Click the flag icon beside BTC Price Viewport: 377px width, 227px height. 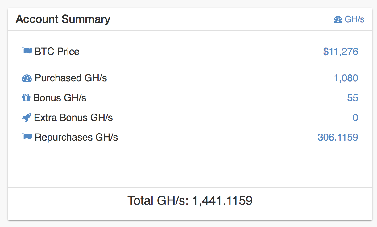[x=27, y=51]
